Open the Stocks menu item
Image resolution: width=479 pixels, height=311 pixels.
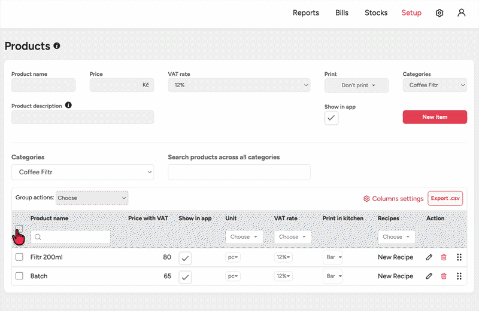(376, 13)
